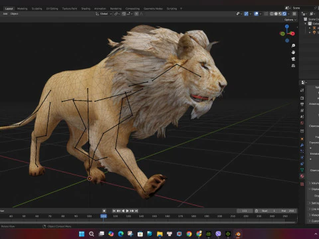Select the Scene Collection icon in outliner
319x239 pixels.
coord(306,19)
